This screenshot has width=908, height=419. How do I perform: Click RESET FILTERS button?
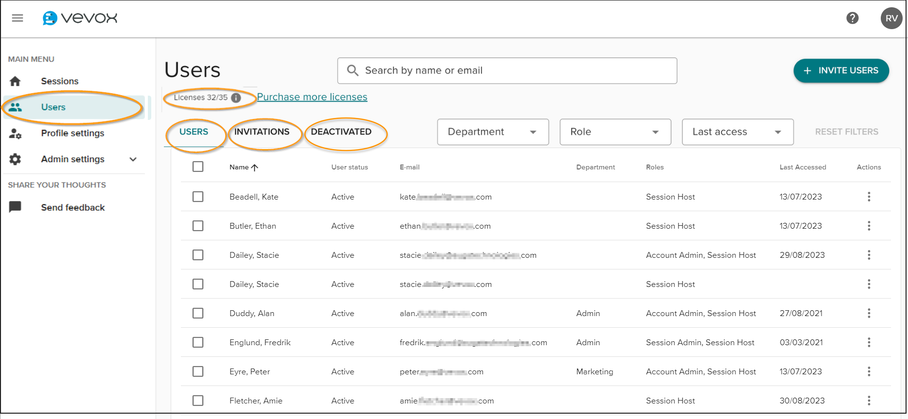(847, 132)
